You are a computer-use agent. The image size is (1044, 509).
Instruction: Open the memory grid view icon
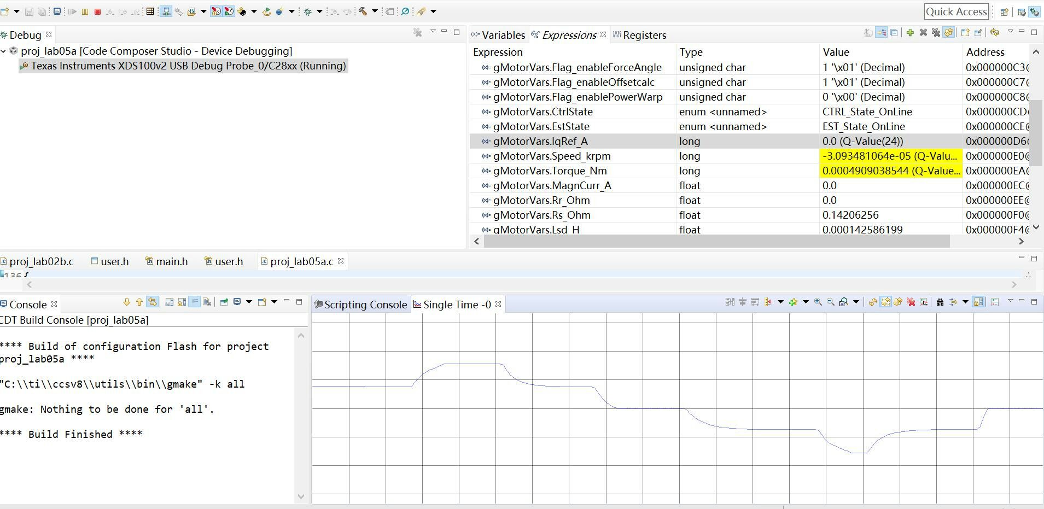pyautogui.click(x=150, y=11)
